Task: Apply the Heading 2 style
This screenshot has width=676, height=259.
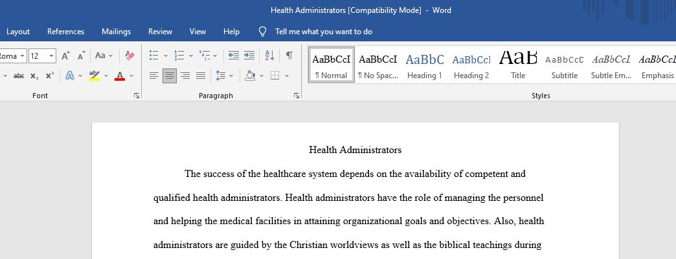Action: tap(471, 65)
